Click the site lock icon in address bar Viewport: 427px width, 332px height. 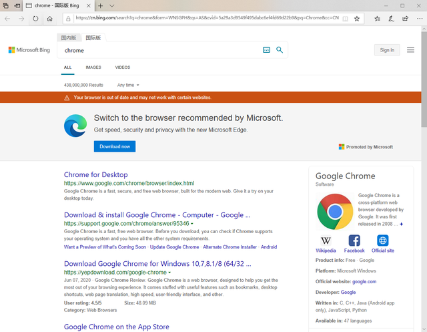(x=68, y=19)
